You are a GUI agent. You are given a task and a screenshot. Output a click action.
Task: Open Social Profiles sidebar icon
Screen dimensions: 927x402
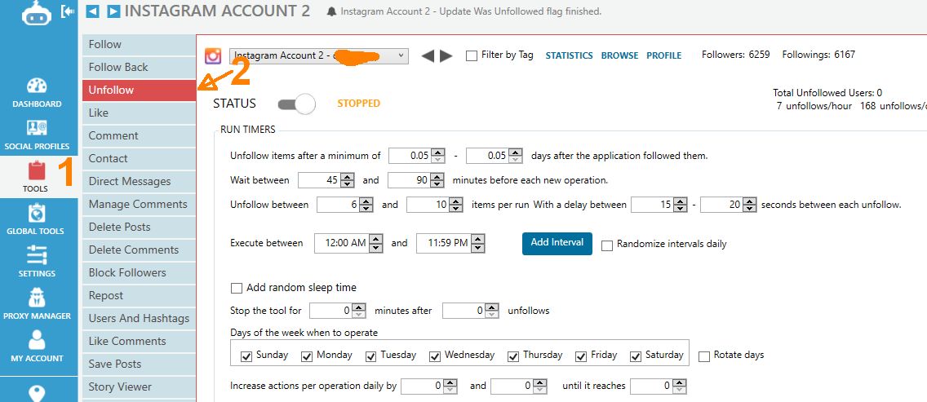[x=37, y=128]
